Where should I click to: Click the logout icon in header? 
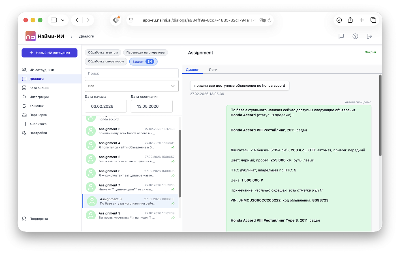(x=369, y=36)
